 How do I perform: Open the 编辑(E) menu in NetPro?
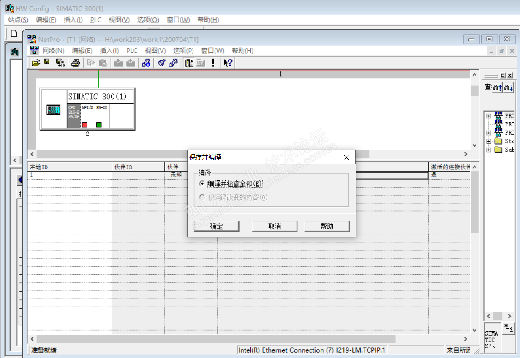click(x=82, y=50)
